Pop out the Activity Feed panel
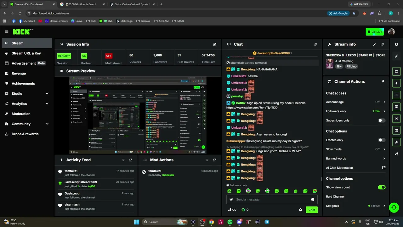Screen dimensions: 403x227 (131, 160)
